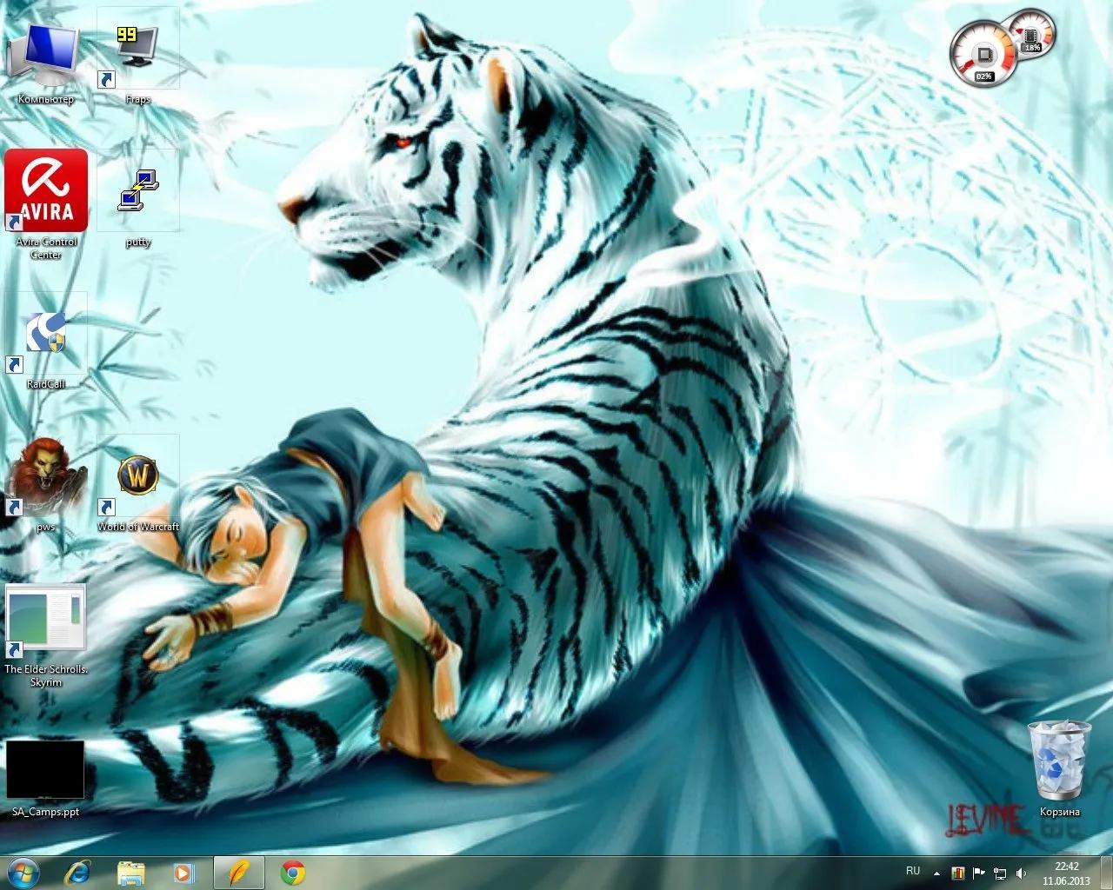Select the SA_Camps.ppt file
Image resolution: width=1113 pixels, height=890 pixels.
[46, 771]
